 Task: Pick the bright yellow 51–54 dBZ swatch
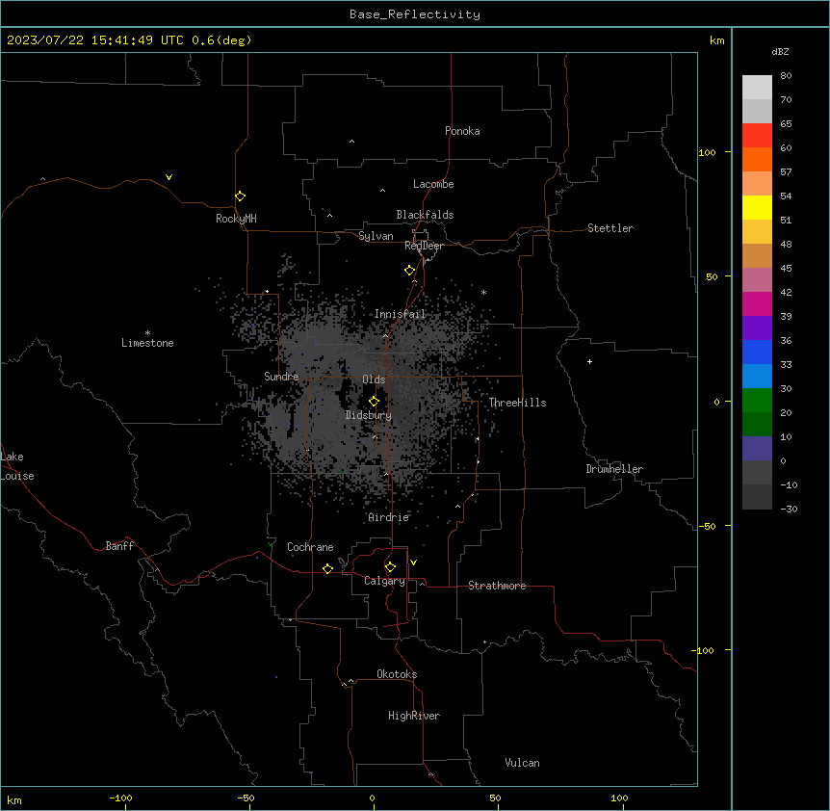(x=757, y=207)
